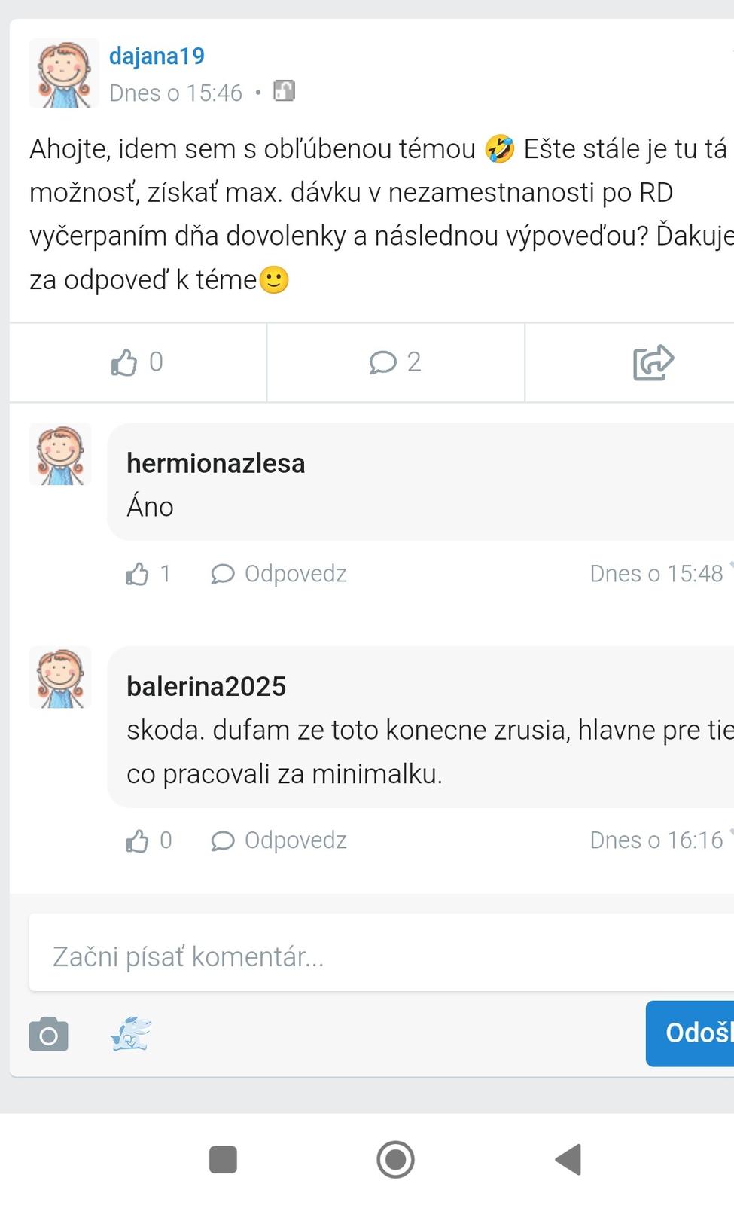Send the comment with the Odošli button
The height and width of the screenshot is (1205, 734).
pyautogui.click(x=693, y=1033)
